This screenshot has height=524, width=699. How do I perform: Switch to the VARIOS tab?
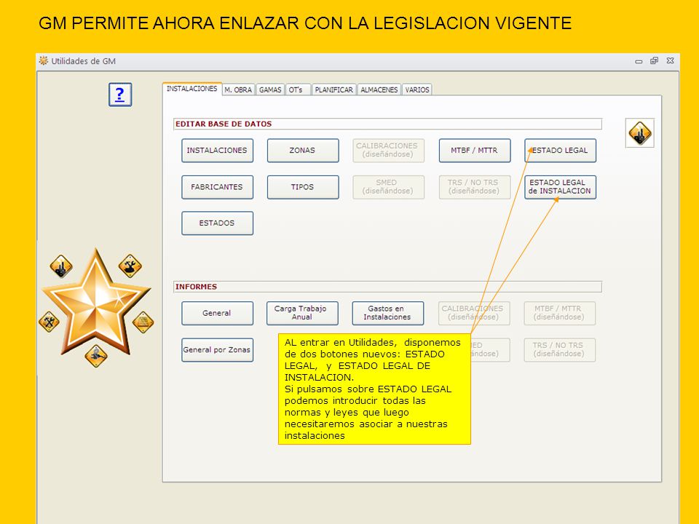pos(417,90)
